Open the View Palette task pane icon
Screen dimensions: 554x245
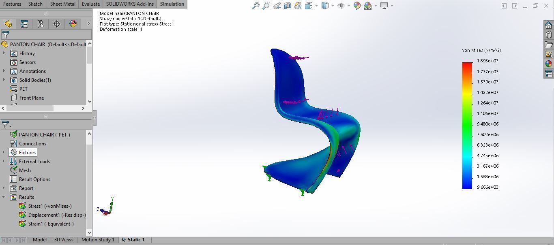pos(549,54)
